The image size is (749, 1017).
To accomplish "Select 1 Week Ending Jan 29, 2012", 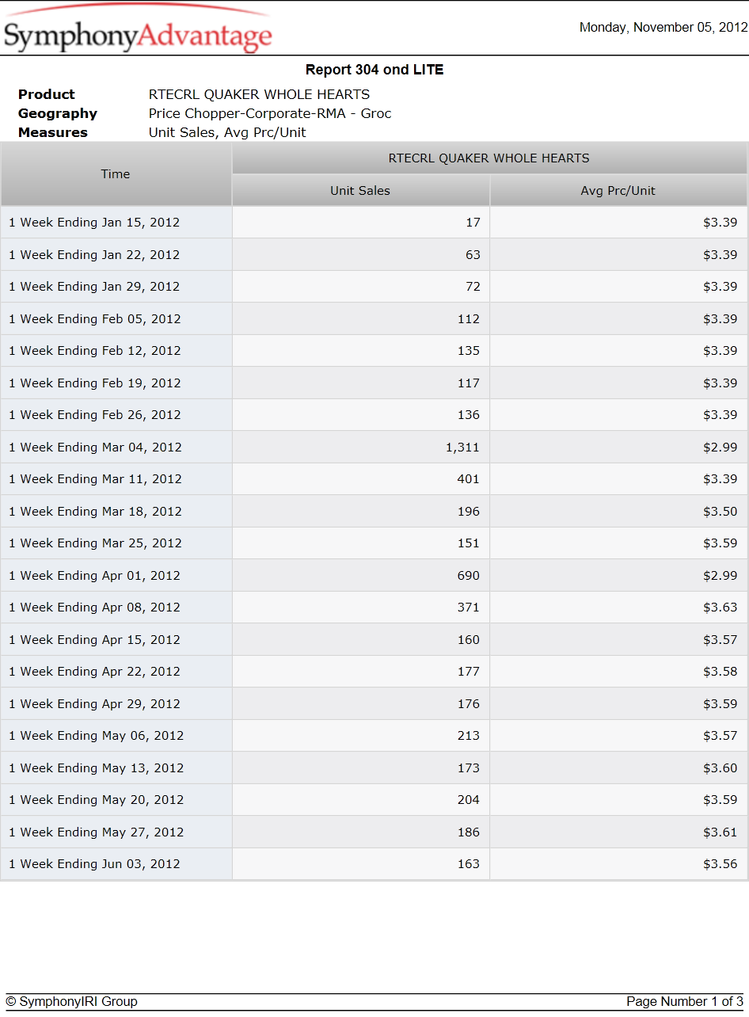I will click(94, 287).
